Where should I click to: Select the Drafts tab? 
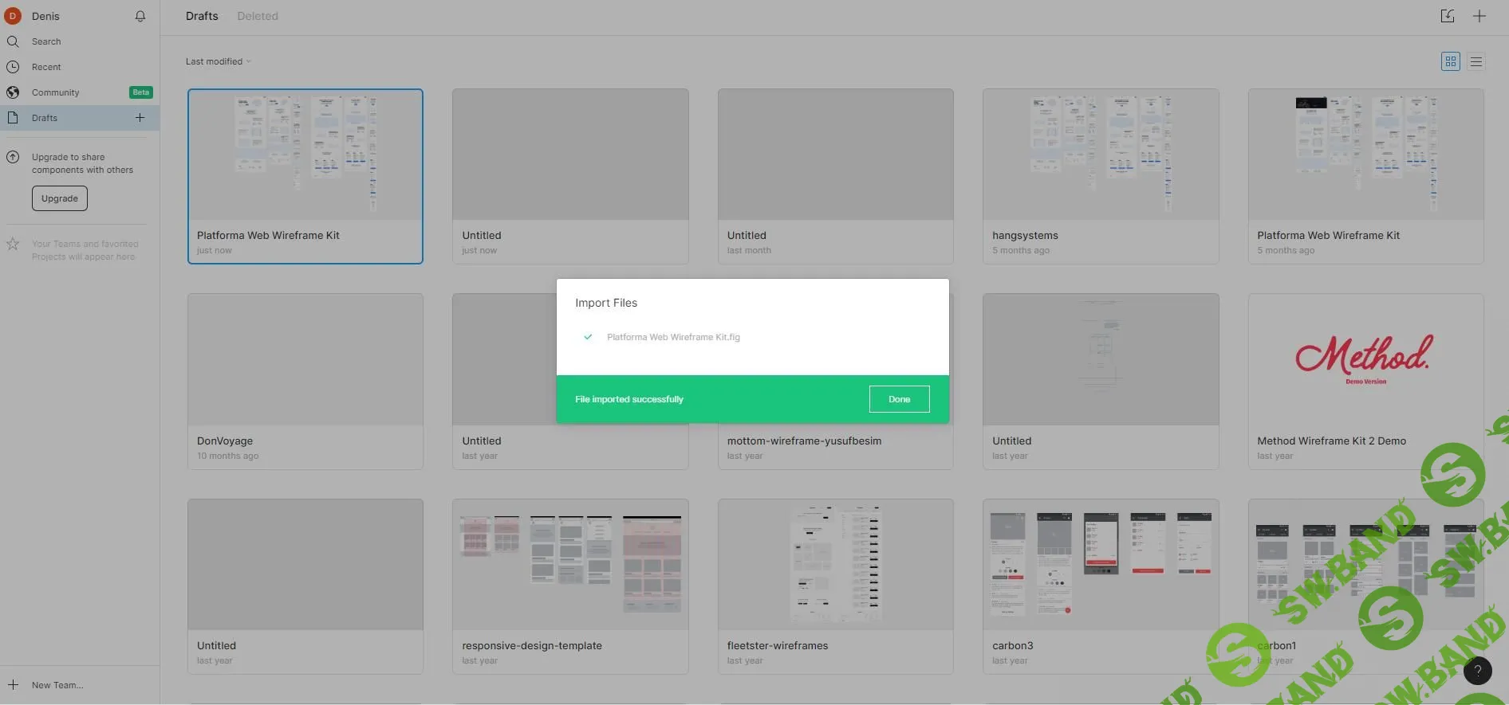[x=202, y=16]
